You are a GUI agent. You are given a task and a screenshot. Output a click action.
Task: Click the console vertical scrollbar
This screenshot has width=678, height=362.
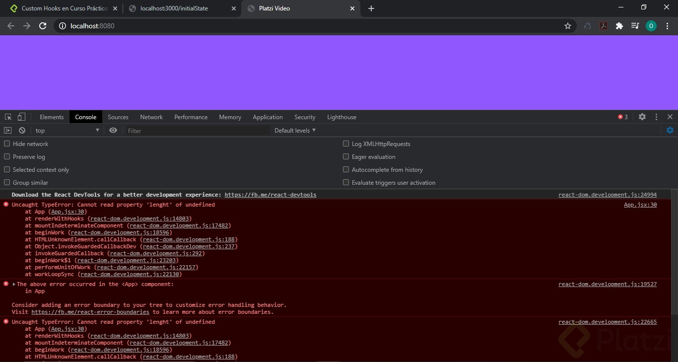(674, 251)
